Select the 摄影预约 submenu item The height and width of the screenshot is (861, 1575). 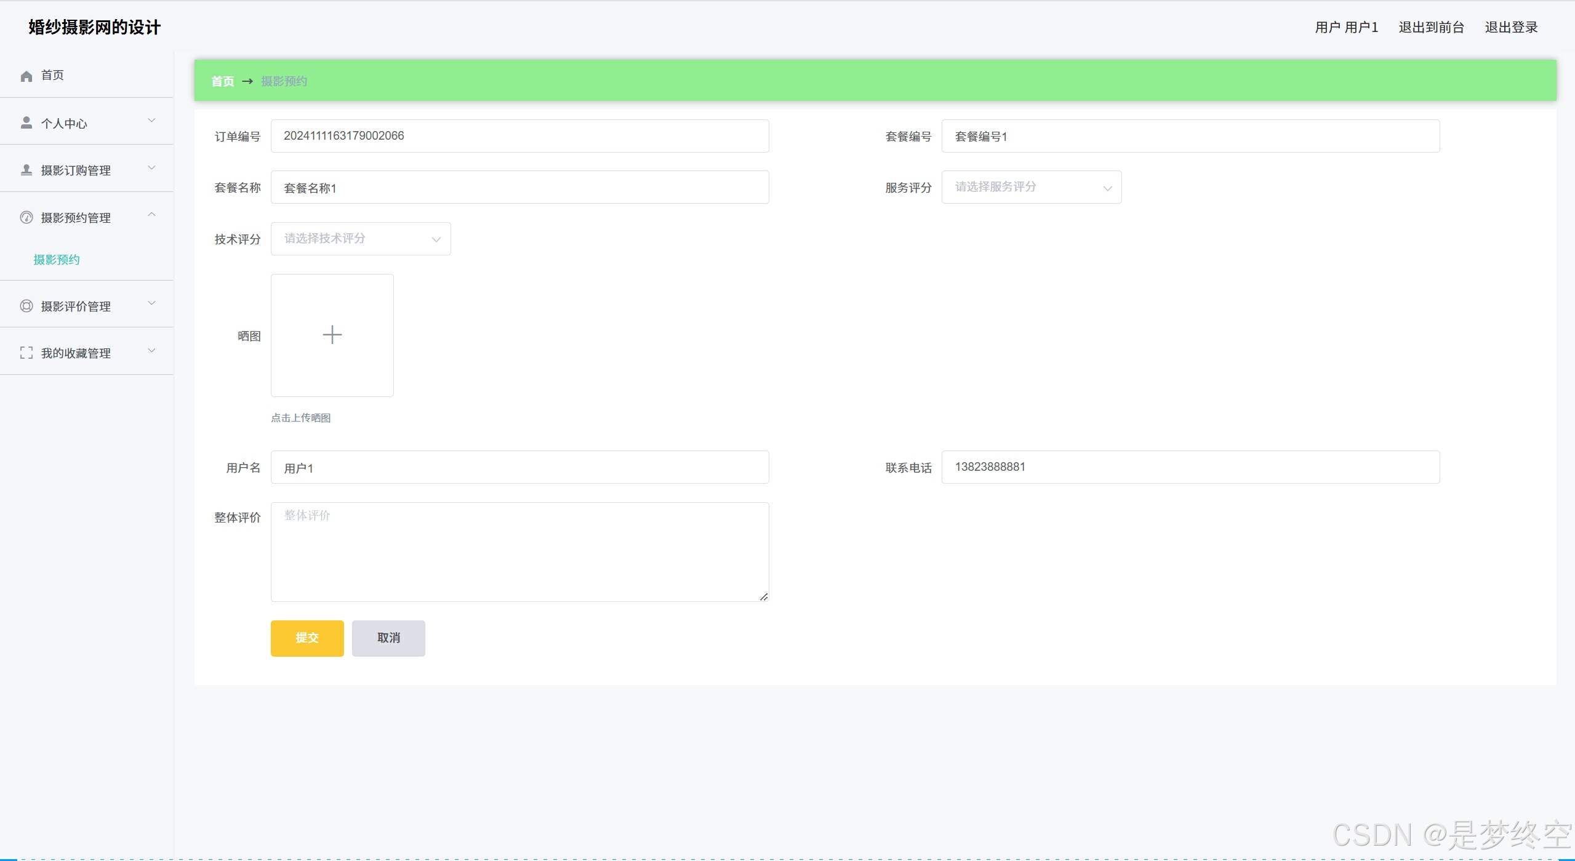[x=57, y=260]
